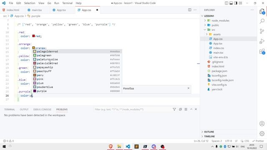Open the Search view in activity bar

262,21
